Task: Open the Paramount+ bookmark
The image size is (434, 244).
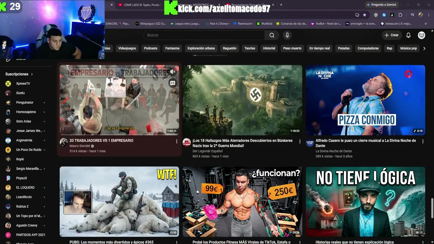Action: coord(243,24)
